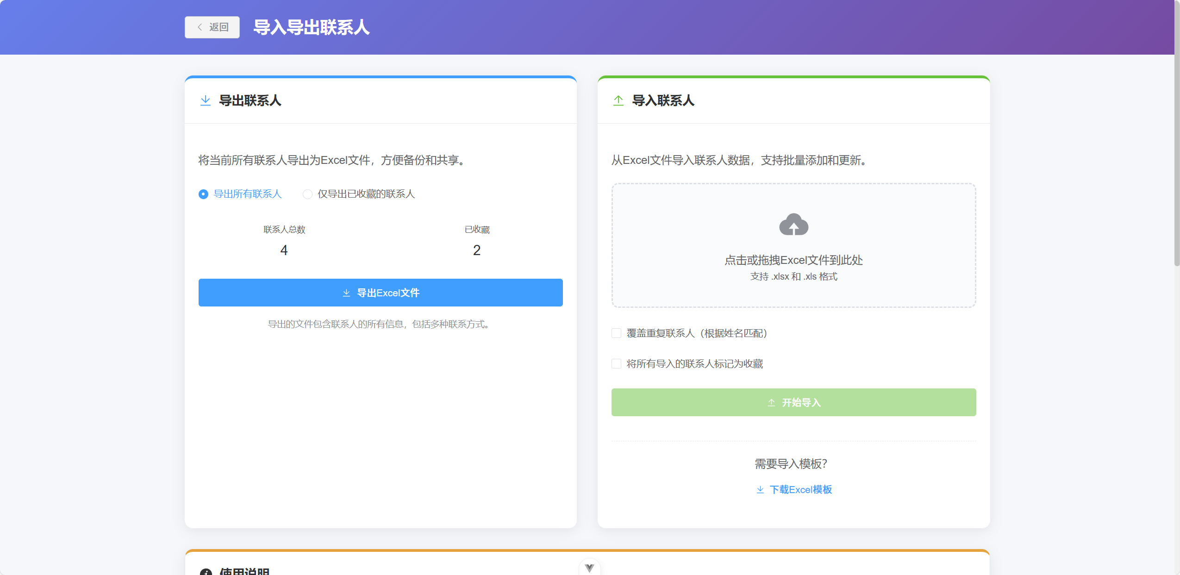Collapse the section using the bottom chevron
This screenshot has height=575, width=1180.
pyautogui.click(x=589, y=567)
